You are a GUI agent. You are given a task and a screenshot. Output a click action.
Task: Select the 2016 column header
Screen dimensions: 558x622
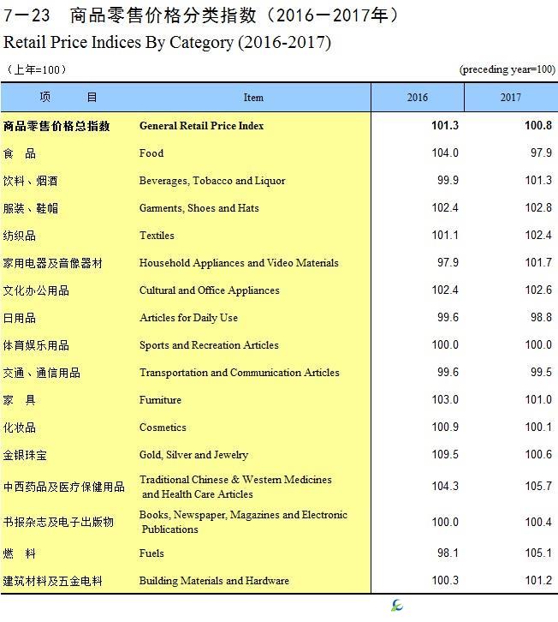[x=418, y=98]
